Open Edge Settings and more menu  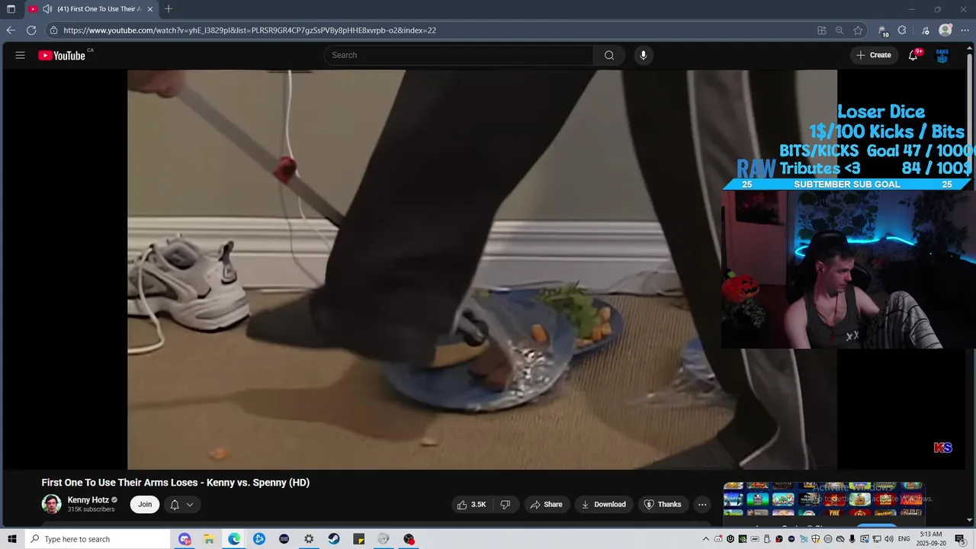pyautogui.click(x=965, y=30)
